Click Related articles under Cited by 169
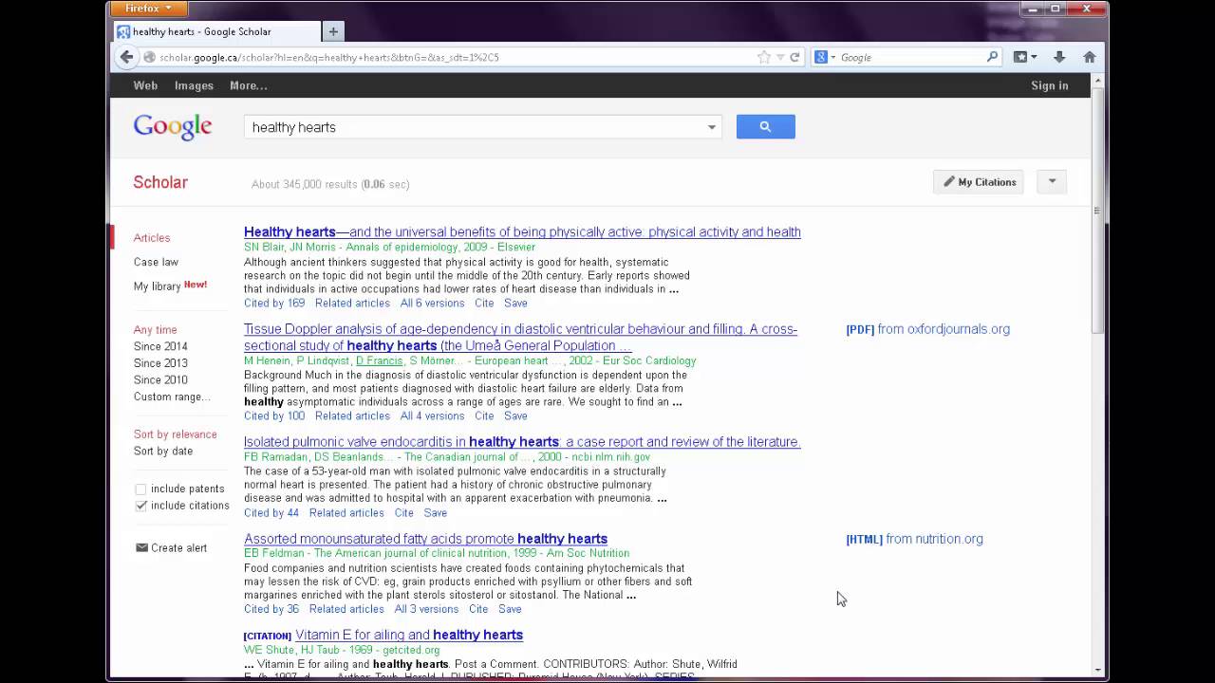Viewport: 1215px width, 683px height. coord(352,304)
